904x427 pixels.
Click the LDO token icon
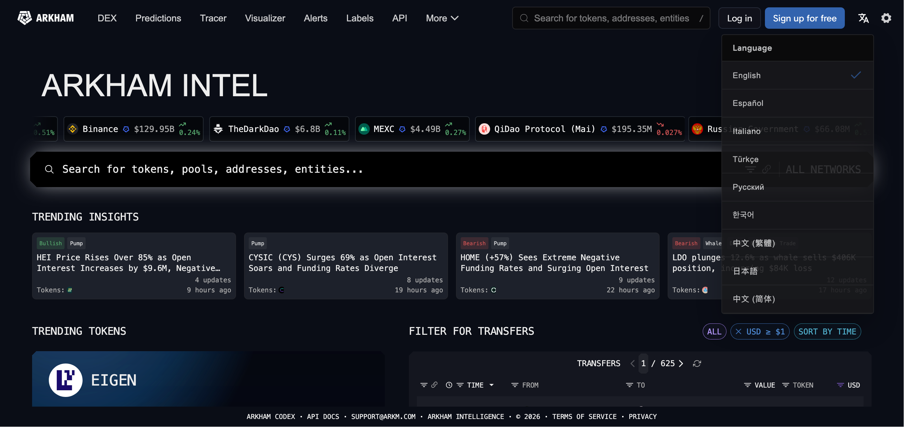click(x=705, y=290)
